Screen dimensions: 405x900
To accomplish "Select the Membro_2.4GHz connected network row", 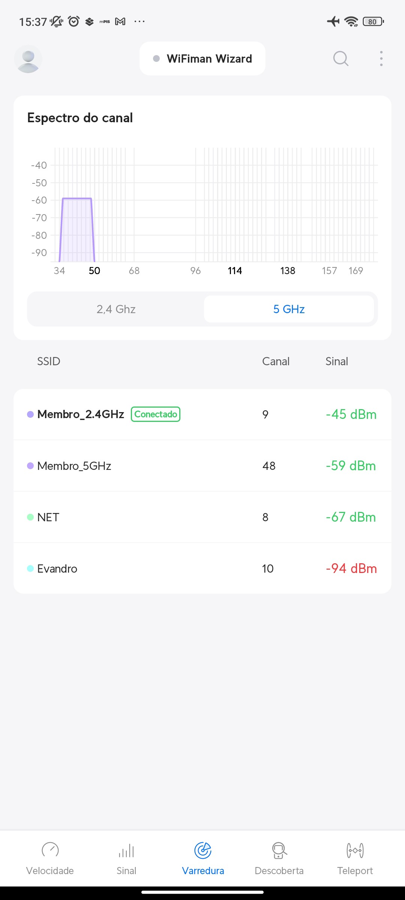I will 202,414.
